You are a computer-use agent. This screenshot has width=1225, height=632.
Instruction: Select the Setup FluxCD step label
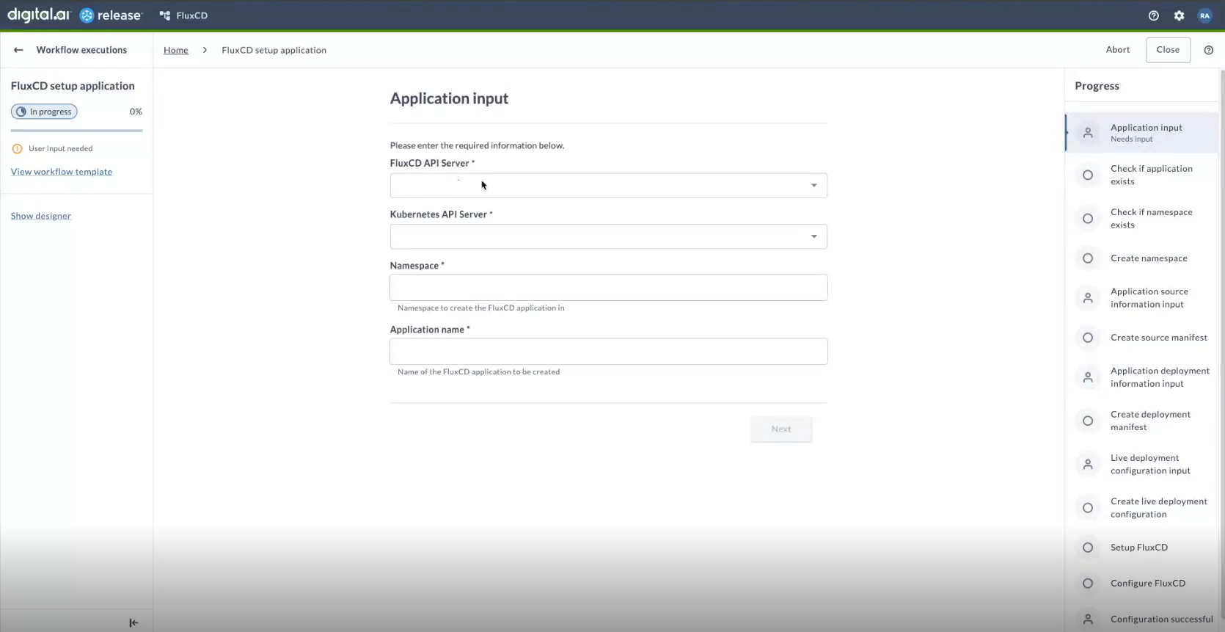pyautogui.click(x=1139, y=548)
